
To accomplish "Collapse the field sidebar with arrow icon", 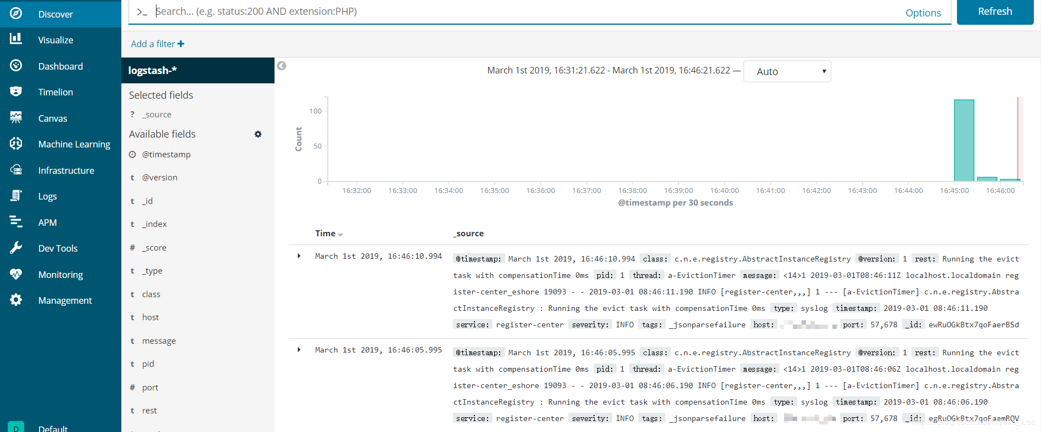I will [x=282, y=66].
